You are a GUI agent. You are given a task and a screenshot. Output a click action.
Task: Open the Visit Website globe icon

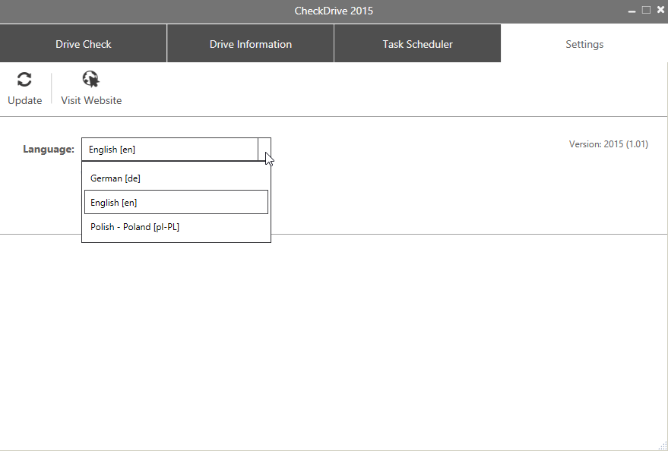(90, 79)
